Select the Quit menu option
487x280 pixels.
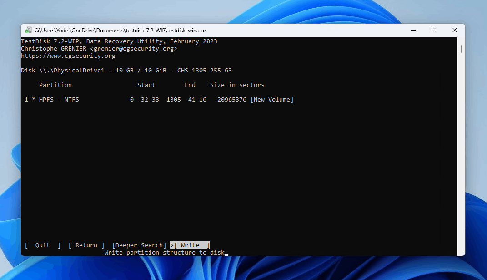(x=43, y=245)
